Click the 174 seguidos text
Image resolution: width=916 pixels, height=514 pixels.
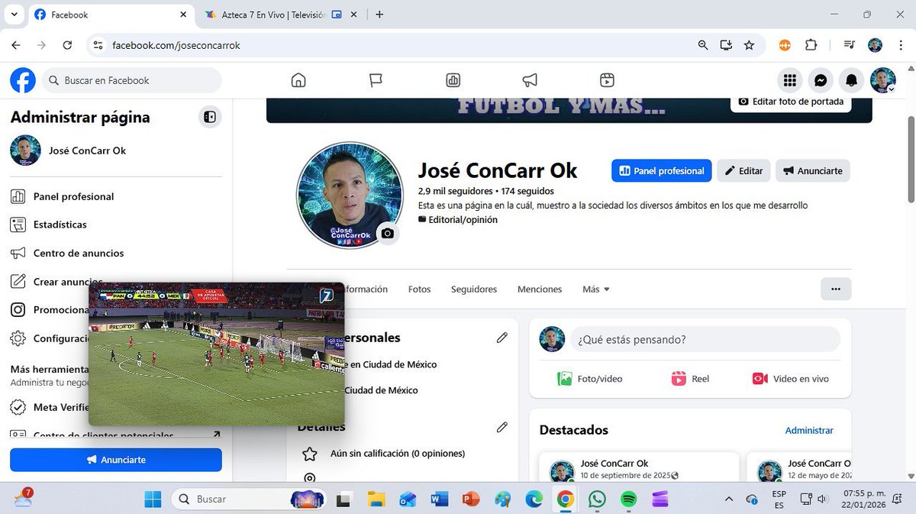pyautogui.click(x=527, y=191)
